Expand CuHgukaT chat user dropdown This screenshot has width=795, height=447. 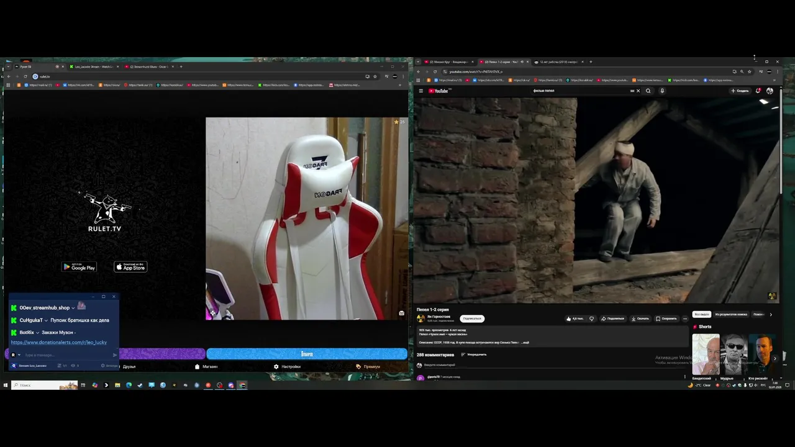pyautogui.click(x=46, y=320)
